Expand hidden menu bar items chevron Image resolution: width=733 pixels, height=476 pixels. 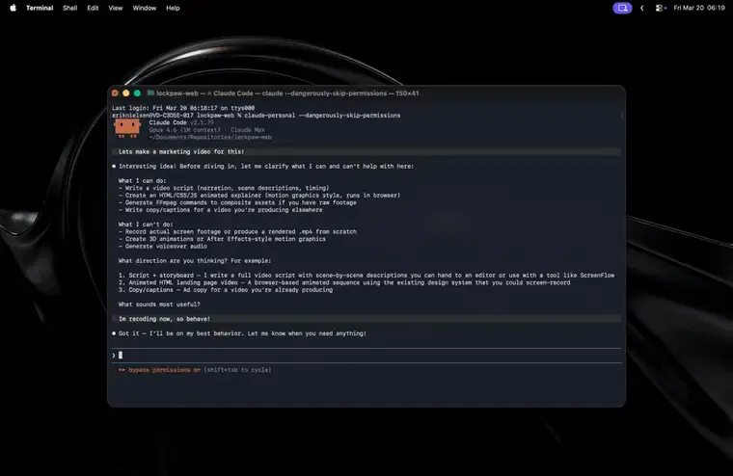(x=641, y=8)
